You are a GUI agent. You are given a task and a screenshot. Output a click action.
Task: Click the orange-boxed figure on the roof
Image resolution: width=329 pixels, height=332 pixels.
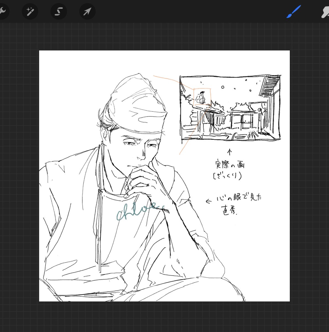pyautogui.click(x=201, y=97)
